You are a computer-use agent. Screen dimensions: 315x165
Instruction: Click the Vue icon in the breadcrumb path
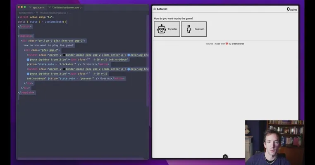(x=37, y=13)
